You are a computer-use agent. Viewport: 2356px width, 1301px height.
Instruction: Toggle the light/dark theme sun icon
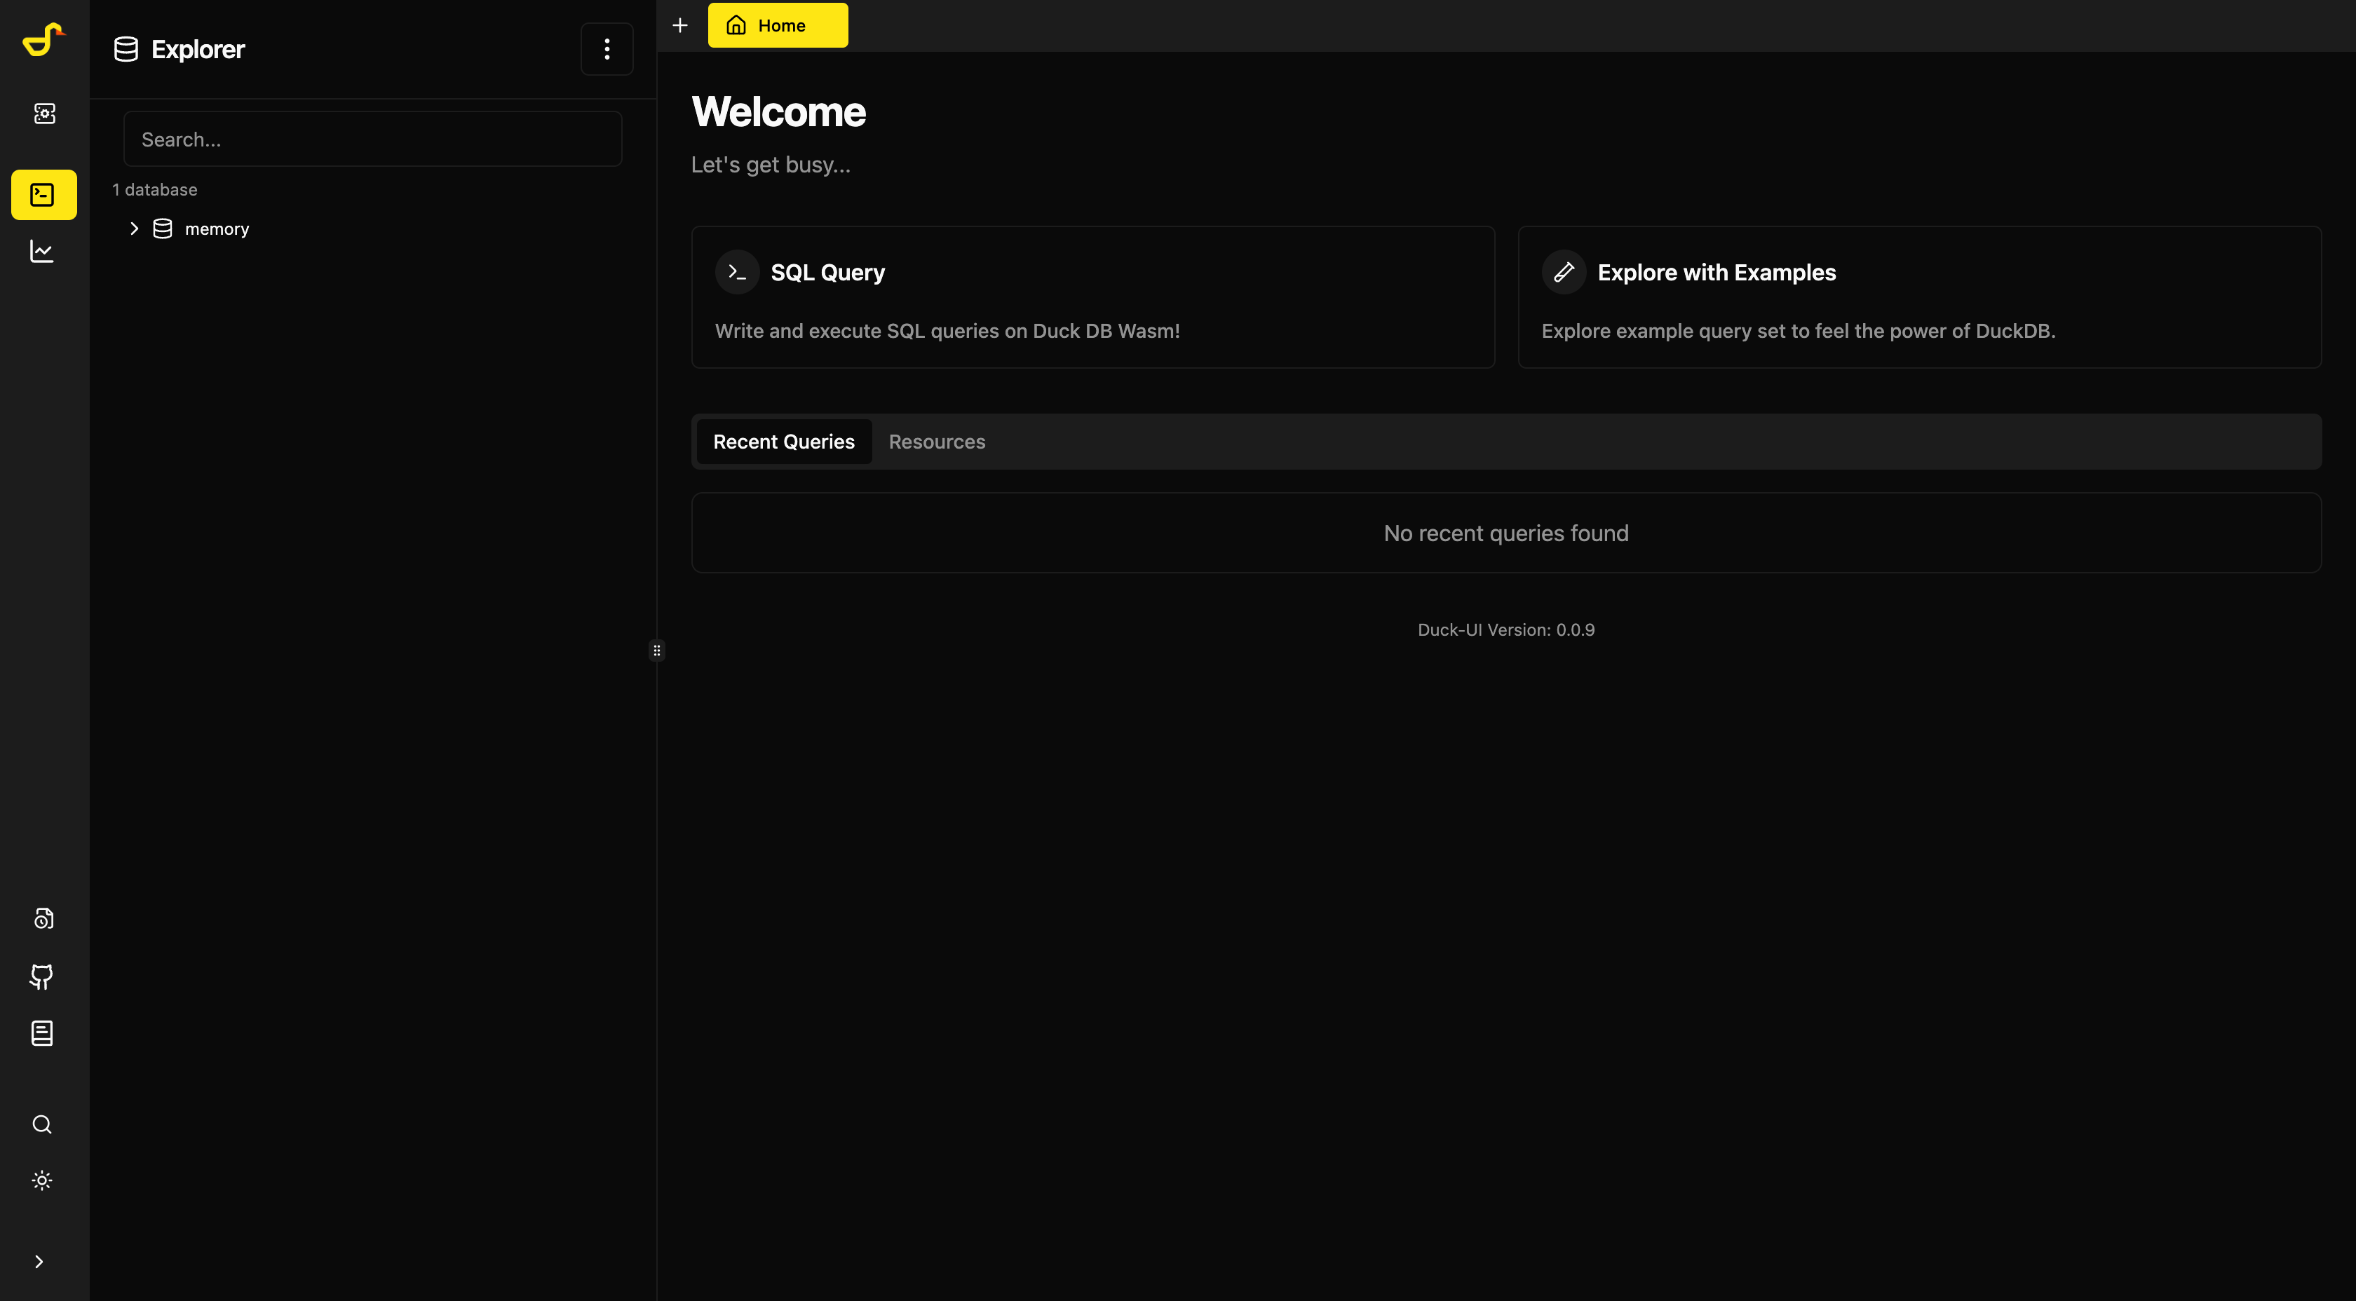pyautogui.click(x=42, y=1180)
